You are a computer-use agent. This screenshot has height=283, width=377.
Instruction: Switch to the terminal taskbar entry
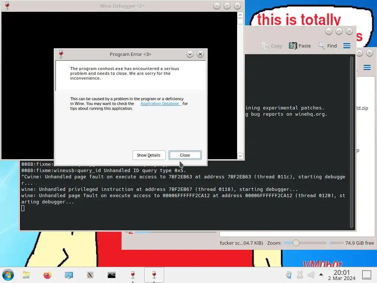(112, 275)
